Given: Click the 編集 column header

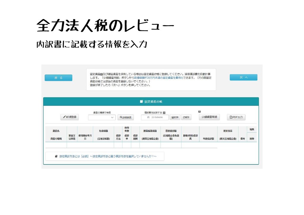Looking at the screenshot, I should pos(252,129).
